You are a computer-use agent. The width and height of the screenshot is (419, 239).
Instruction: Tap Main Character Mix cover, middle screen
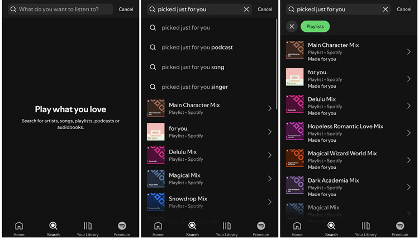[155, 108]
